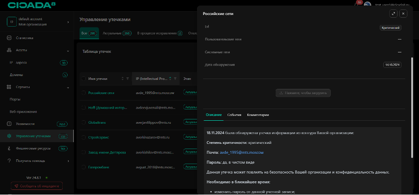Viewport: 419px width, 195px height.
Task: Collapse the Сервисы section in sidebar
Action: coord(68,87)
